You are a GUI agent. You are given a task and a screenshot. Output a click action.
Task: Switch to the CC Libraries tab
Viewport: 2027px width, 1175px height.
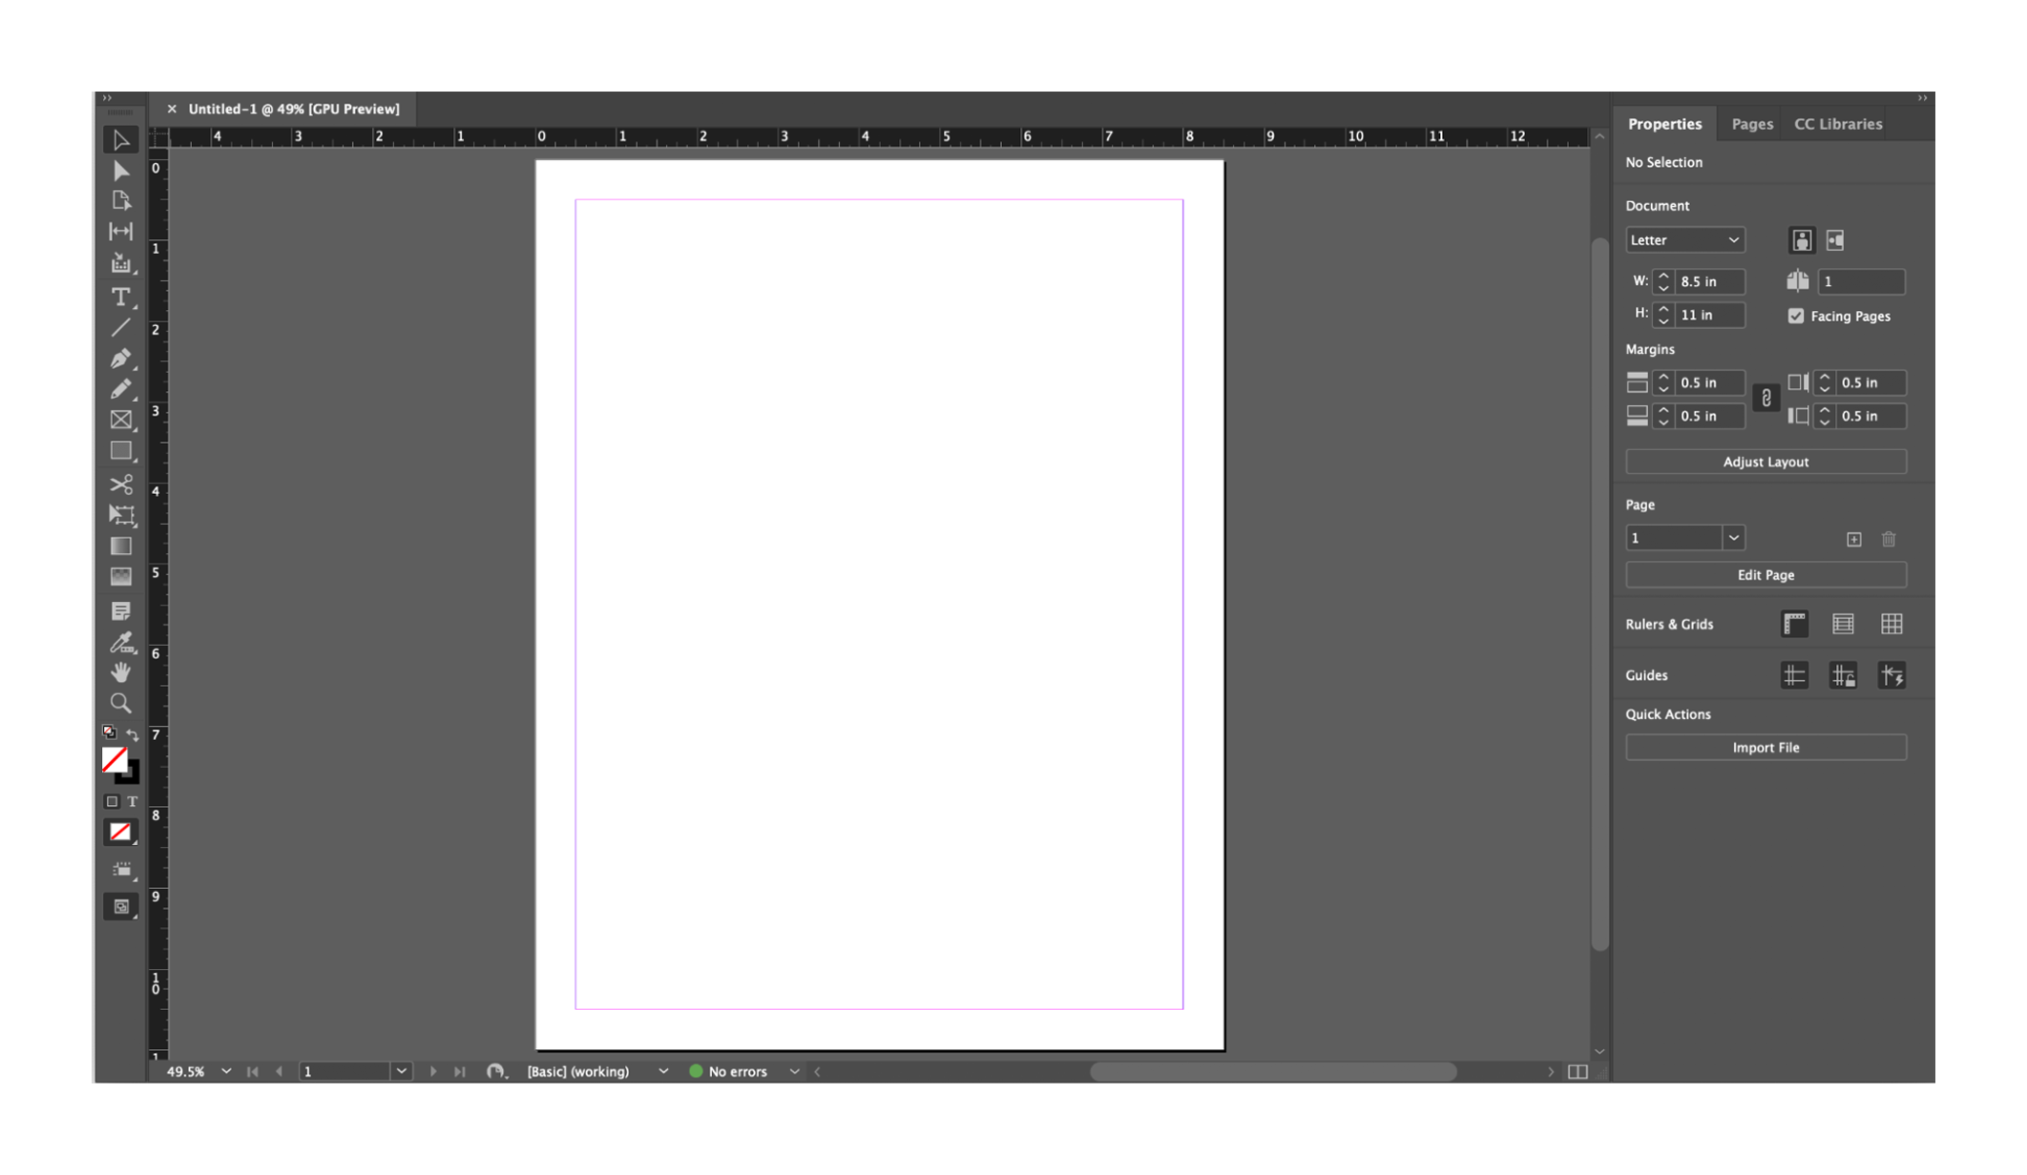[1838, 124]
